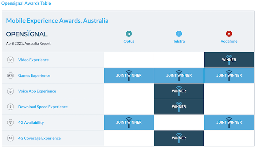This screenshot has width=255, height=147.
Task: Open the Video Experience link
Action: point(33,60)
